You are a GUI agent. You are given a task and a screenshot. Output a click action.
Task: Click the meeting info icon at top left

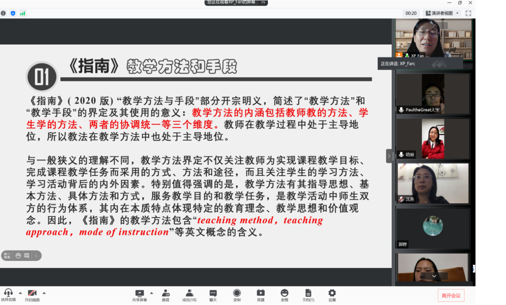coord(4,13)
